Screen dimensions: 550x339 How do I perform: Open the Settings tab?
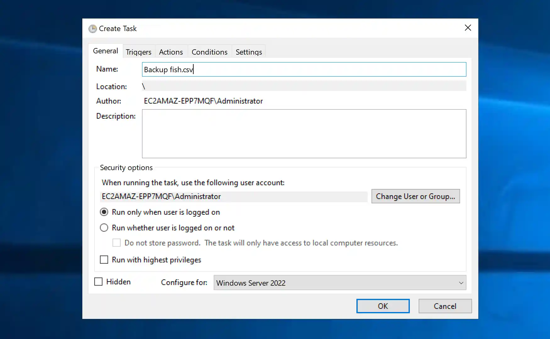click(x=248, y=51)
